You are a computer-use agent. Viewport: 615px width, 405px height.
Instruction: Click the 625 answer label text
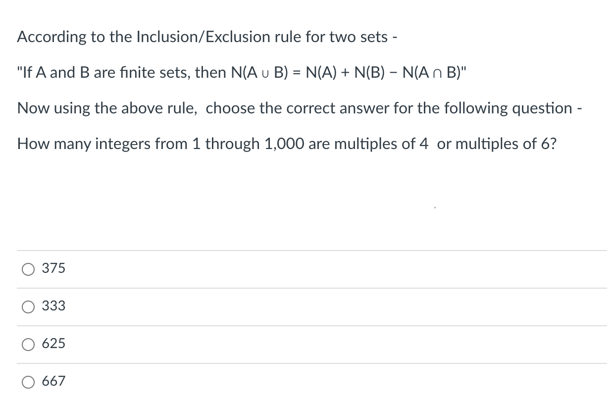click(x=53, y=344)
